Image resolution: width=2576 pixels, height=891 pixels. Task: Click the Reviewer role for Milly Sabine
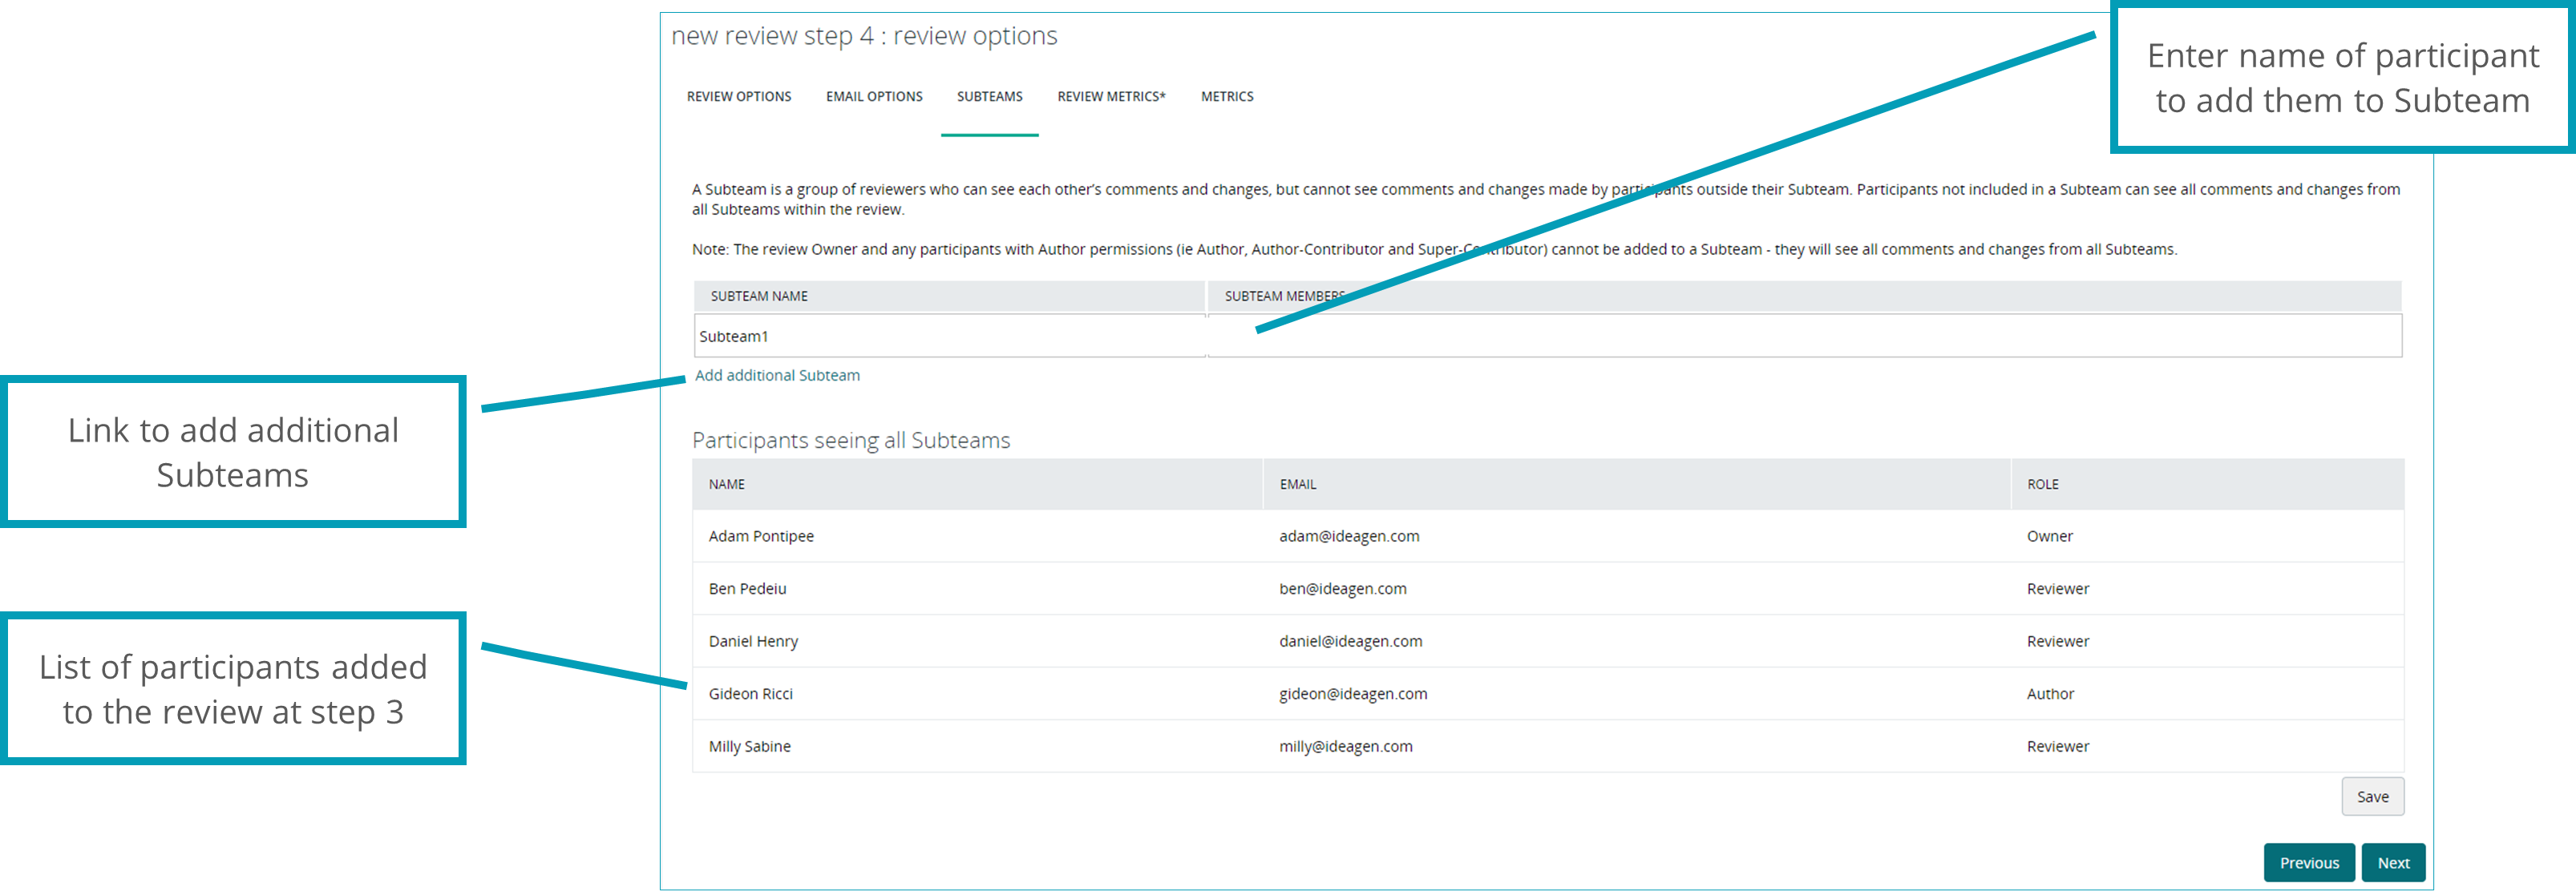pyautogui.click(x=2057, y=747)
